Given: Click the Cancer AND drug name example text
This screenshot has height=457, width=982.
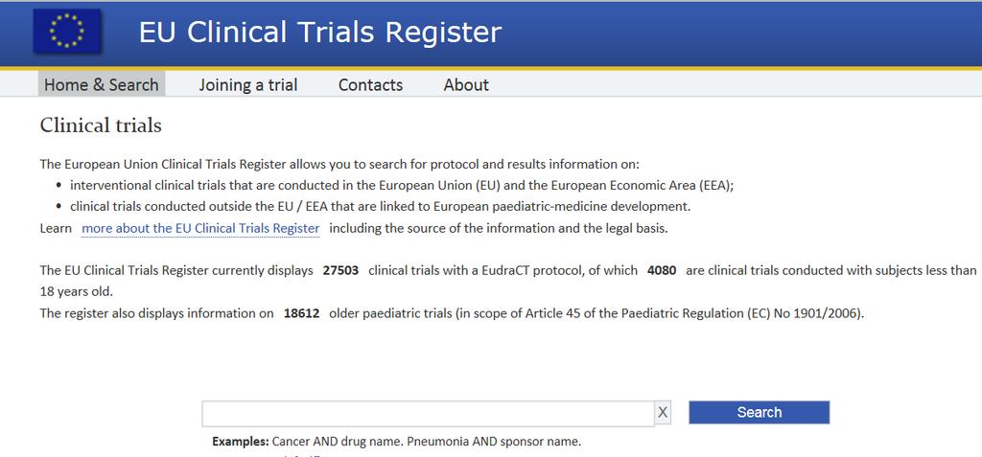Looking at the screenshot, I should pyautogui.click(x=339, y=442).
